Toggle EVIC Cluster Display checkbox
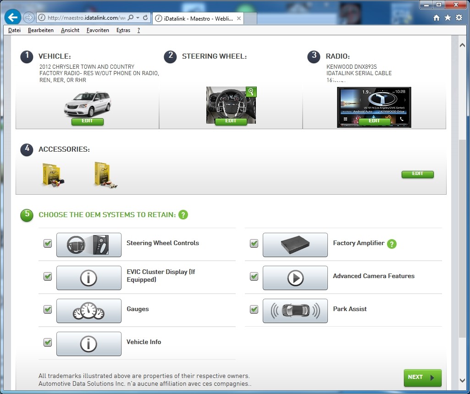 (x=48, y=276)
